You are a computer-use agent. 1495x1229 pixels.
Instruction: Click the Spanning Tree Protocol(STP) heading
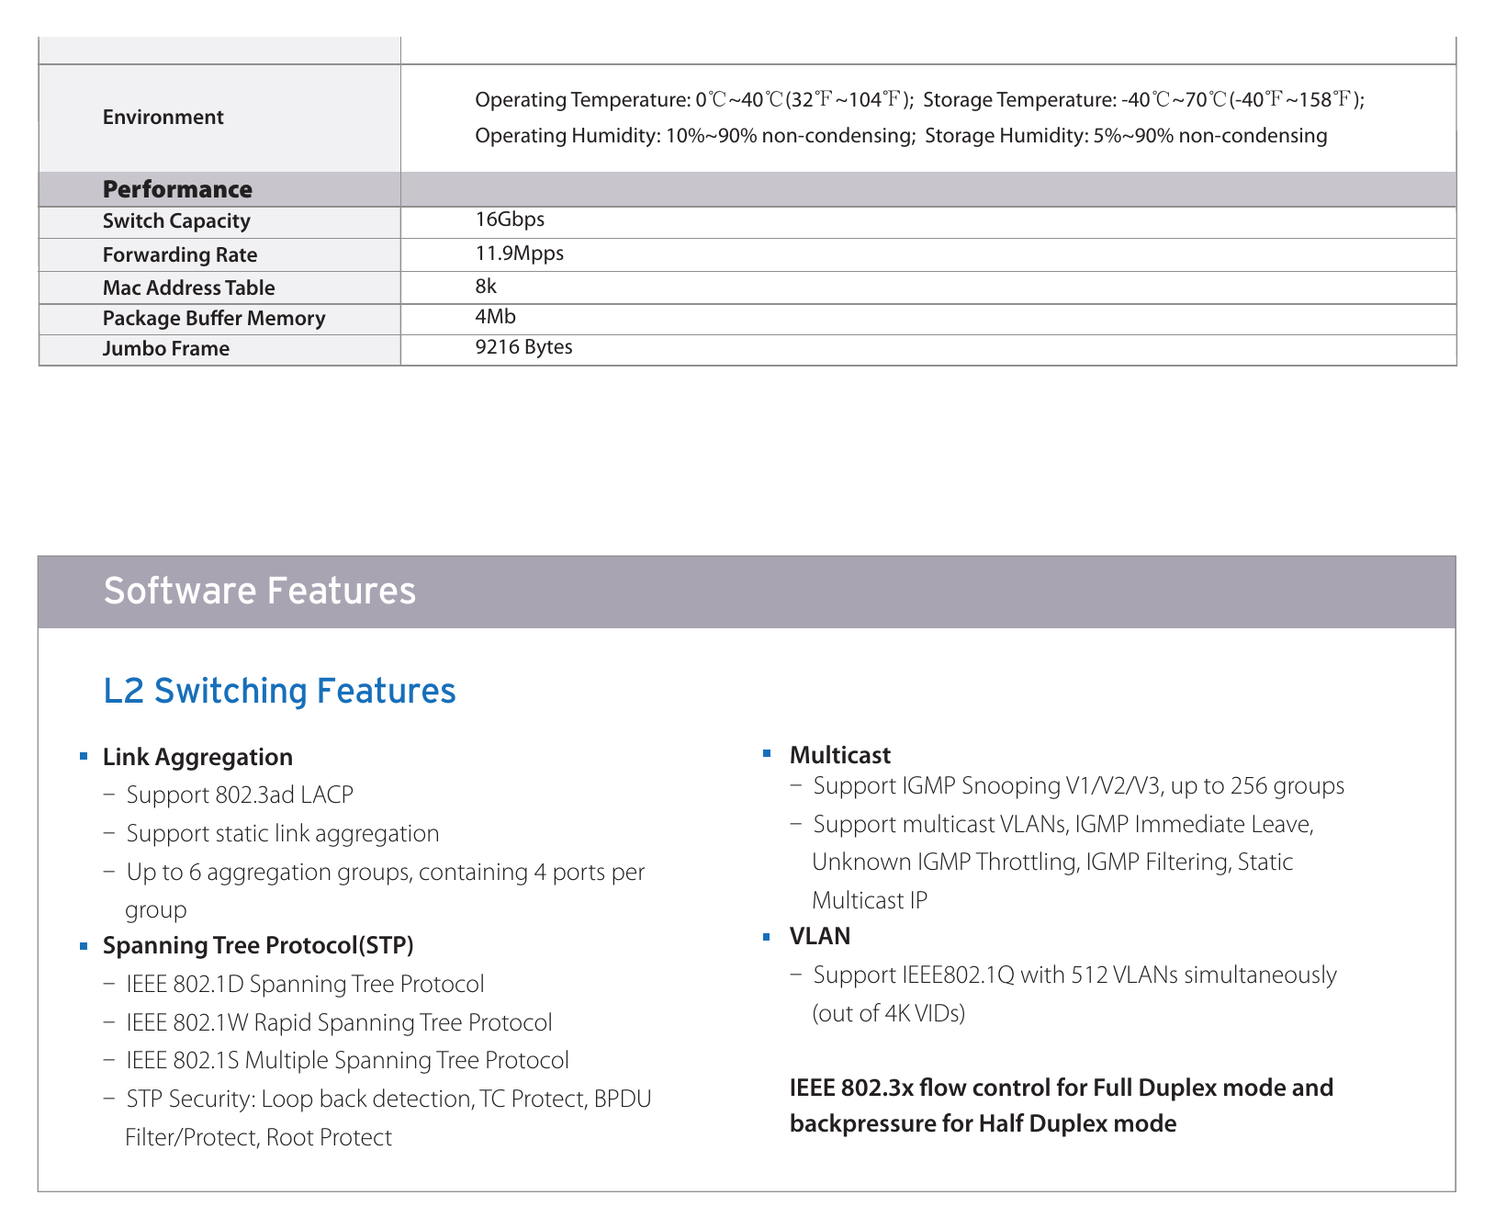(x=258, y=945)
